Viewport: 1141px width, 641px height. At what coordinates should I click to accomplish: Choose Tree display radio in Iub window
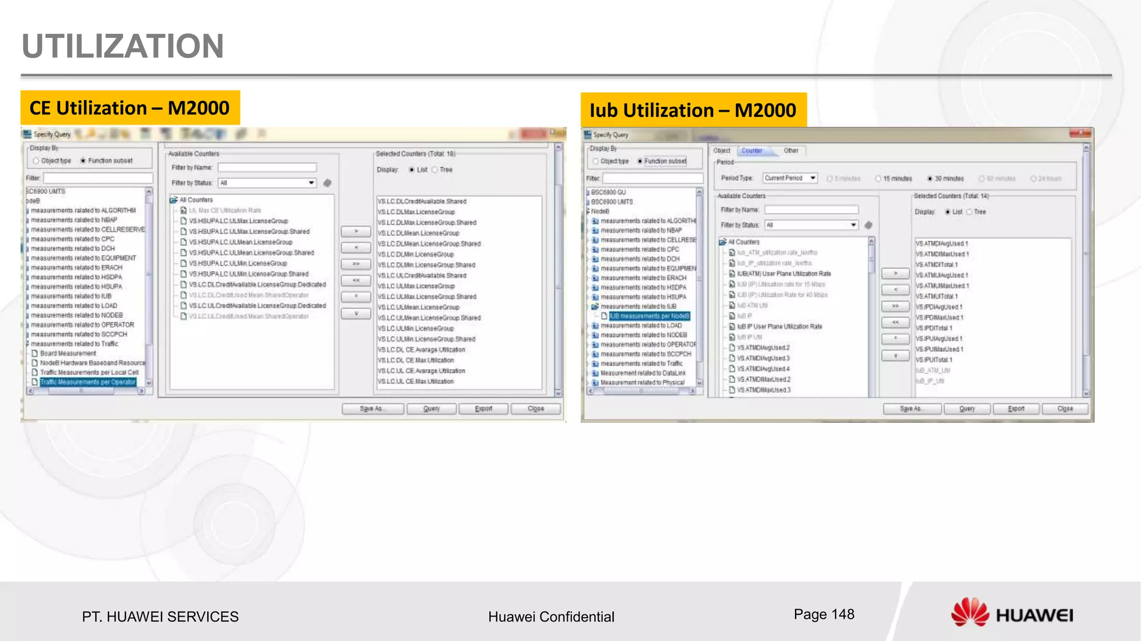tap(969, 212)
